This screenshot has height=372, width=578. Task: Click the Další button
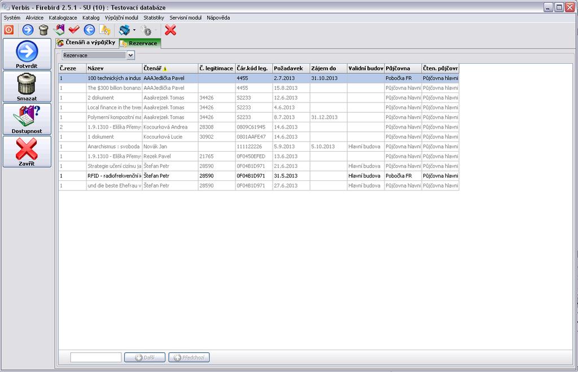[144, 357]
